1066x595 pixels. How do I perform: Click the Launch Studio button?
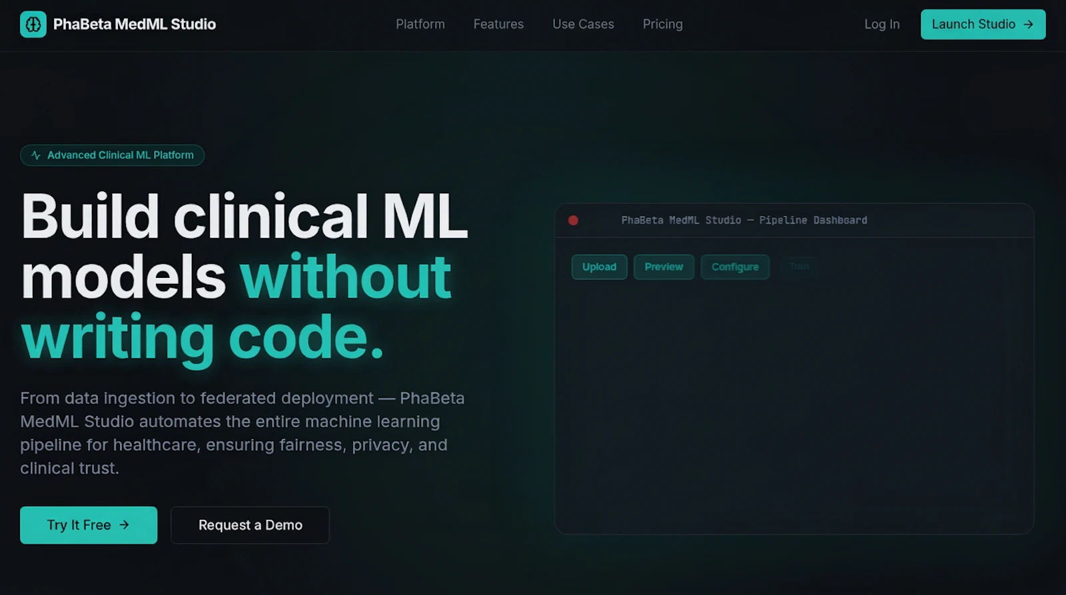[x=983, y=24]
